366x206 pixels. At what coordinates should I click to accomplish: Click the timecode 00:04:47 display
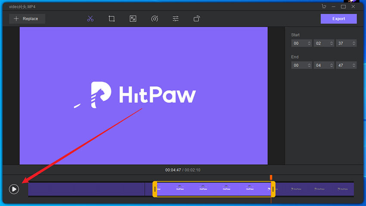point(173,170)
